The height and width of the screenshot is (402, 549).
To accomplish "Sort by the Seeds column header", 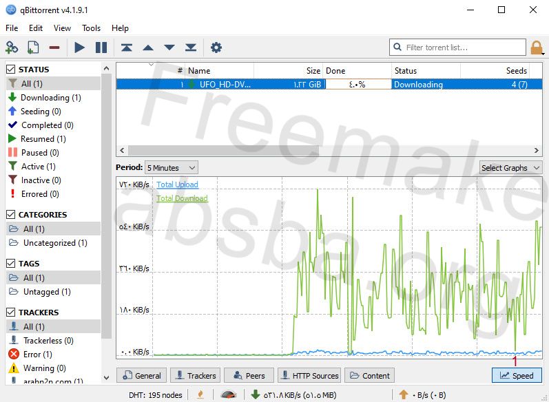I will click(495, 71).
